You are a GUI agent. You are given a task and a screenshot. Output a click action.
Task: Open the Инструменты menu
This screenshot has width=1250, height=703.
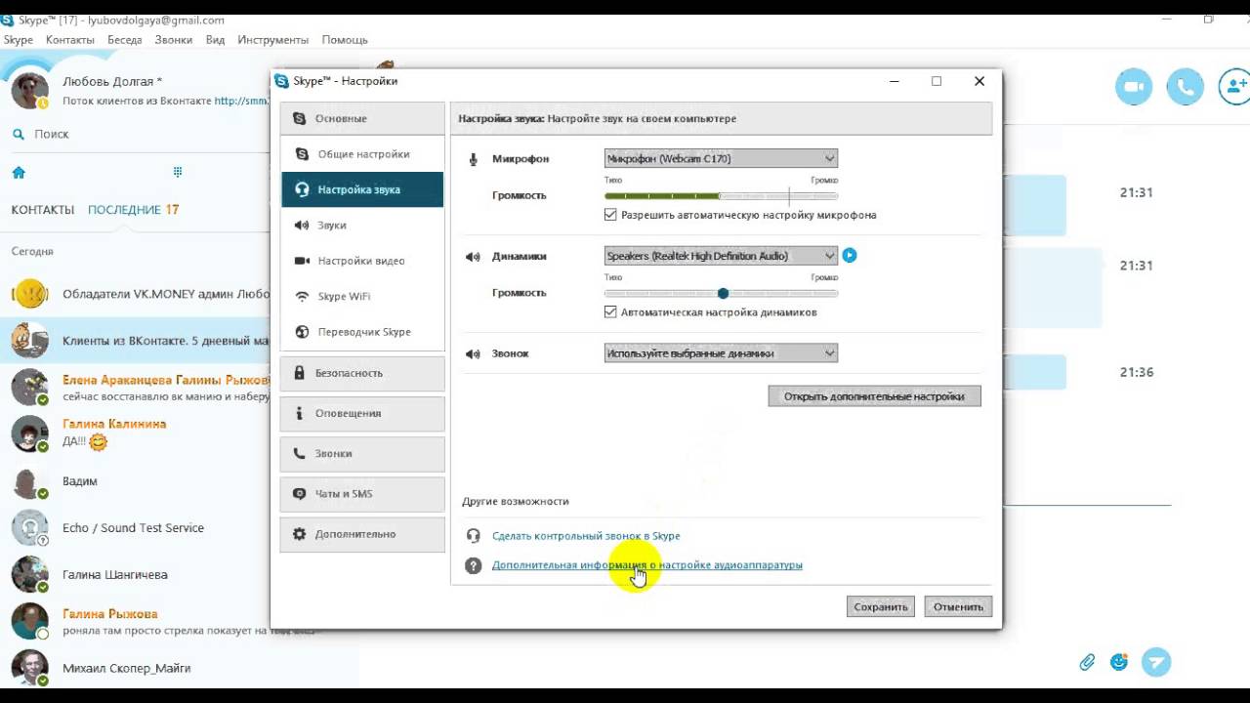tap(273, 40)
